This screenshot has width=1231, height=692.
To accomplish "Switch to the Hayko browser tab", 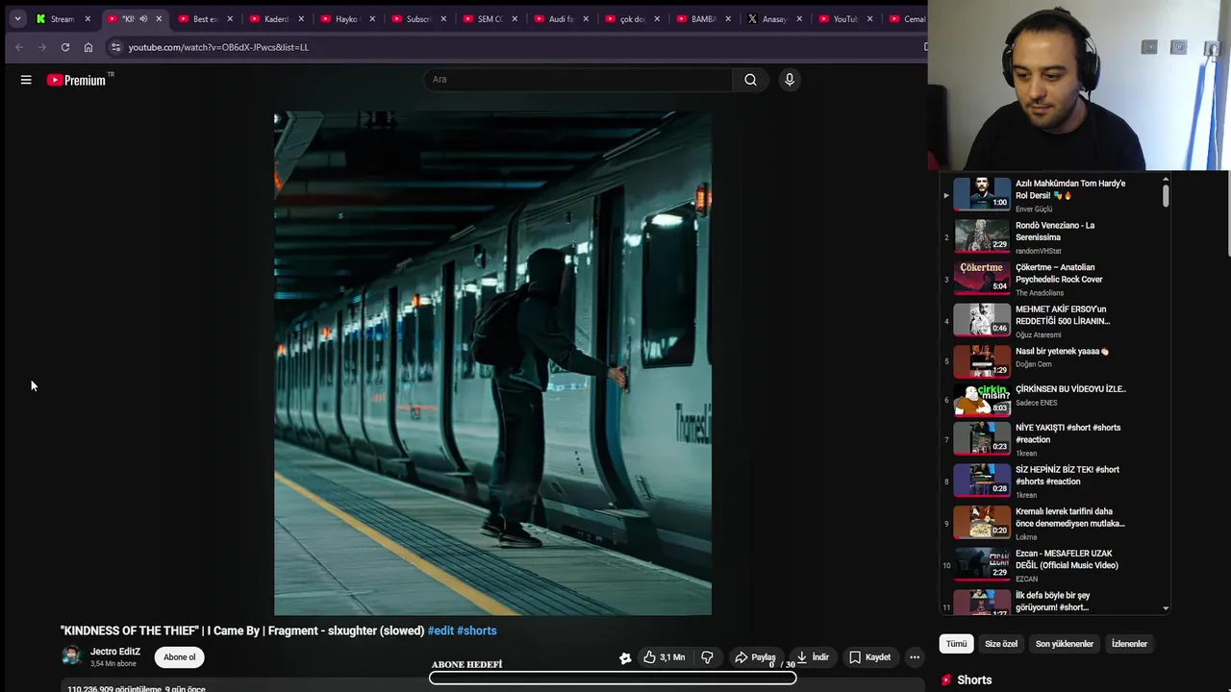I will (346, 19).
